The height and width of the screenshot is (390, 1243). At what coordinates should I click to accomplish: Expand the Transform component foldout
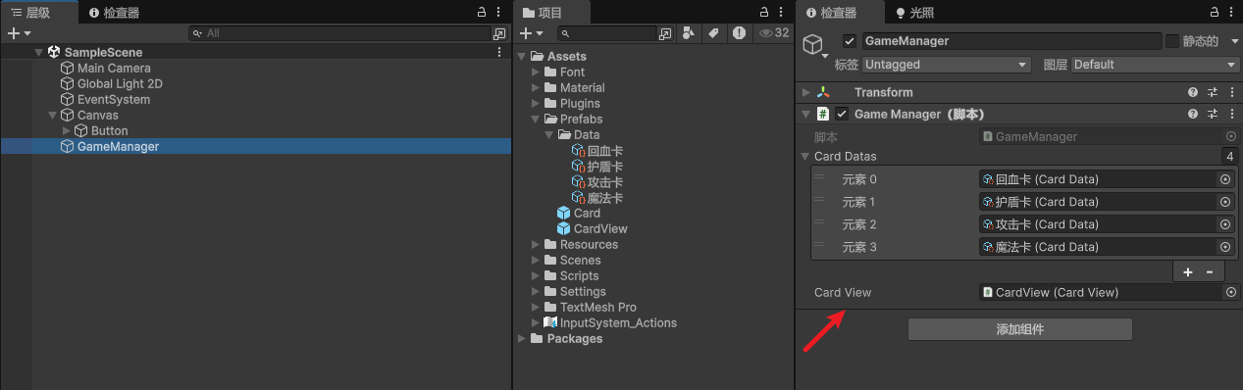click(805, 92)
